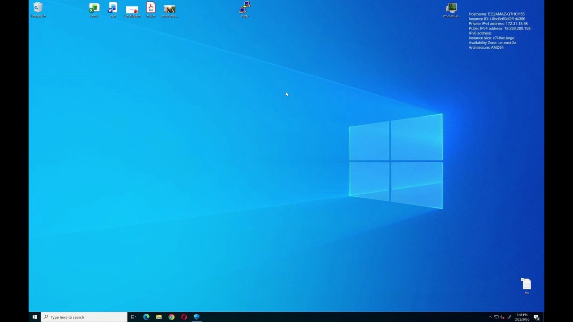Launch Google Chrome from the taskbar
Image resolution: width=573 pixels, height=322 pixels.
pos(171,317)
